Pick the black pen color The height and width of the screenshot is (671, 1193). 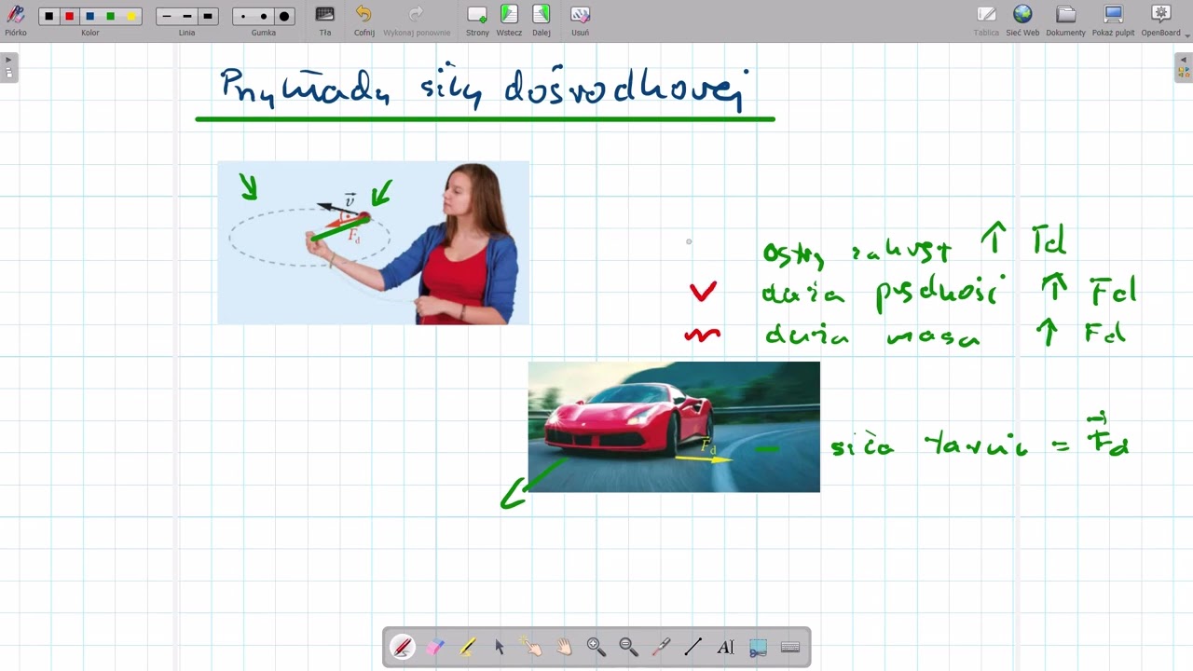(49, 16)
